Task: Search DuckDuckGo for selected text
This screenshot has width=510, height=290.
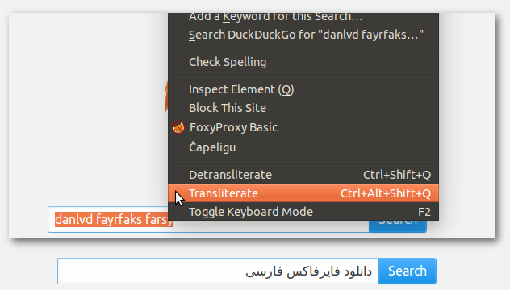Action: [x=303, y=35]
